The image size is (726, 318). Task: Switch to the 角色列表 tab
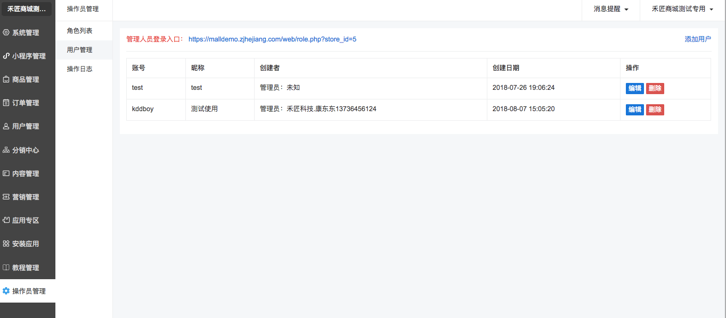point(84,31)
